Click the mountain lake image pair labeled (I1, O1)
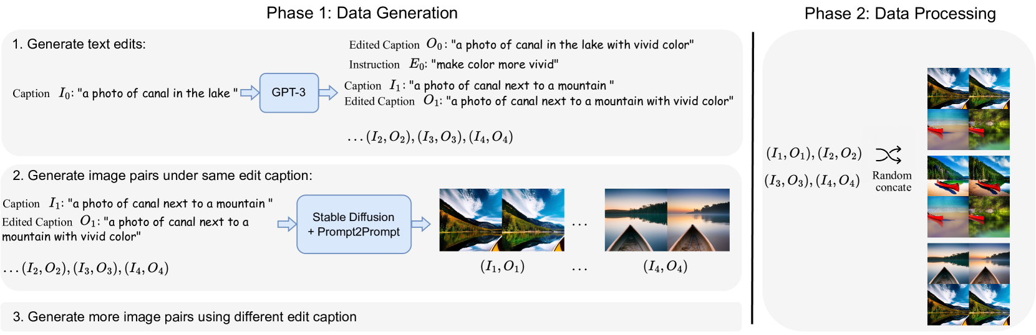This screenshot has width=1036, height=335. (x=501, y=220)
